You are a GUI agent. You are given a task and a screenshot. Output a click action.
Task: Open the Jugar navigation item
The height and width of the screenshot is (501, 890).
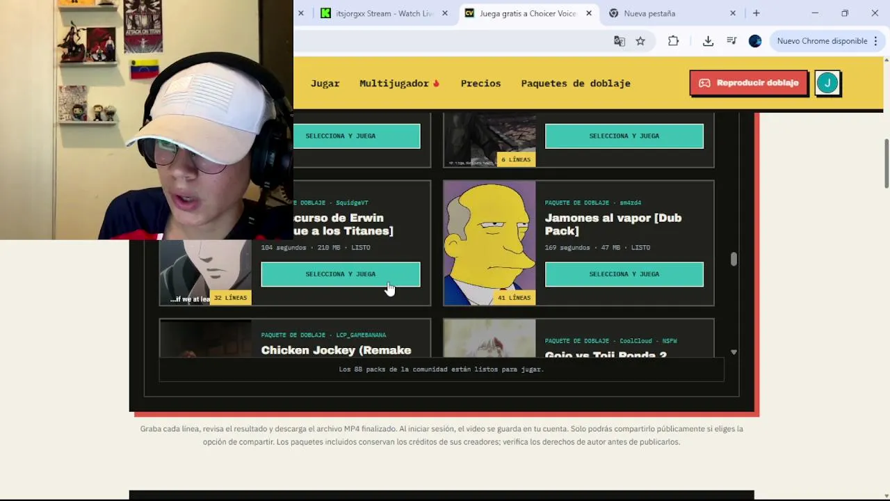[x=325, y=83]
